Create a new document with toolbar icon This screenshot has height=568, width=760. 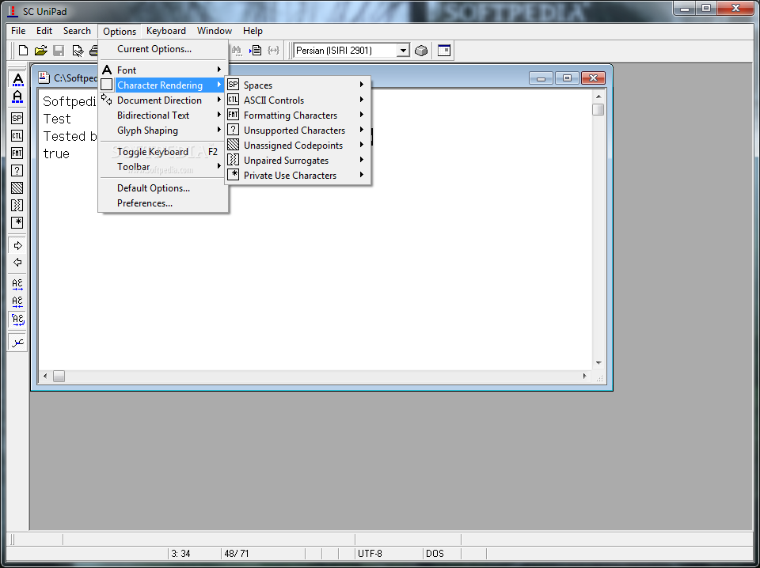point(23,51)
